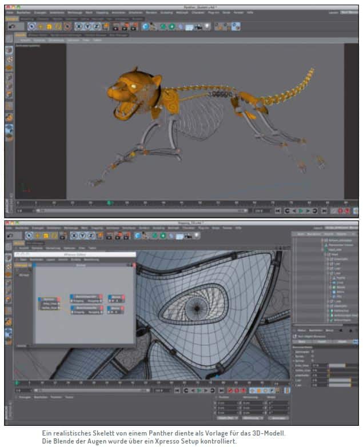The height and width of the screenshot is (447, 363).
Task: Click the Undo arrow in upper screenshot toolbar
Action: (x=11, y=26)
